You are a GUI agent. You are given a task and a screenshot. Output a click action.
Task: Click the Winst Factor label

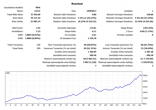click(x=18, y=28)
